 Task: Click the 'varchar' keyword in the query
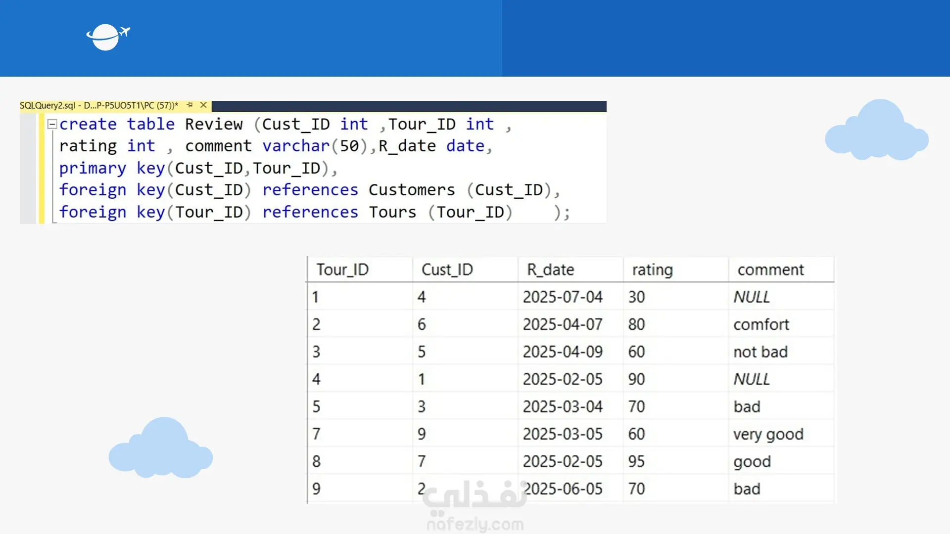coord(295,146)
